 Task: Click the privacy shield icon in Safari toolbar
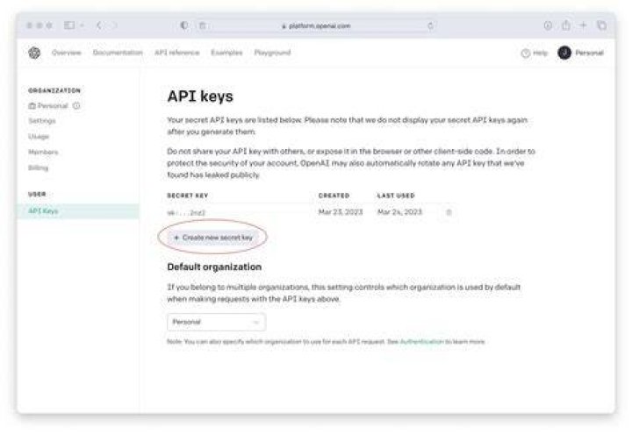(184, 25)
